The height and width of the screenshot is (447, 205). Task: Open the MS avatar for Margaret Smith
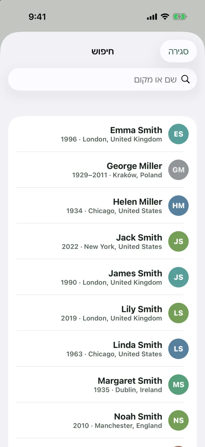(178, 385)
